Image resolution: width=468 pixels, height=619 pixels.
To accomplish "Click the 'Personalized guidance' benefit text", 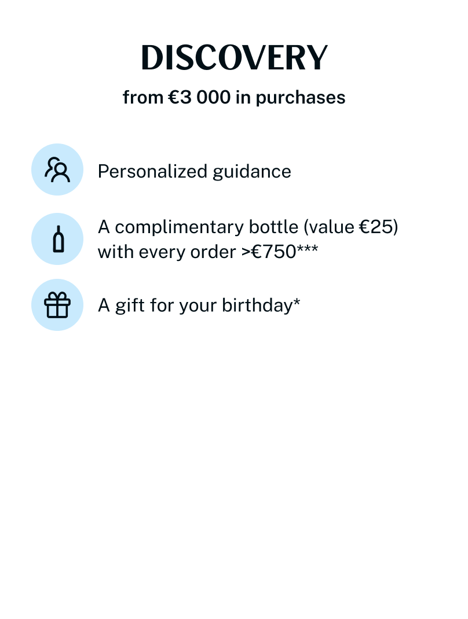I will pos(194,171).
